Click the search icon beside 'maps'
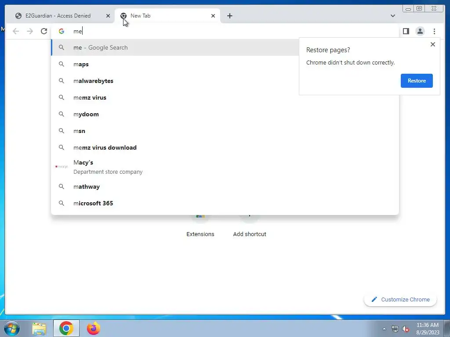 (62, 64)
